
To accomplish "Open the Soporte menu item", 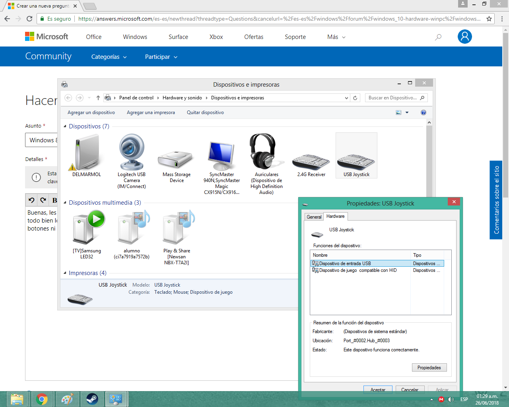I will [x=295, y=37].
